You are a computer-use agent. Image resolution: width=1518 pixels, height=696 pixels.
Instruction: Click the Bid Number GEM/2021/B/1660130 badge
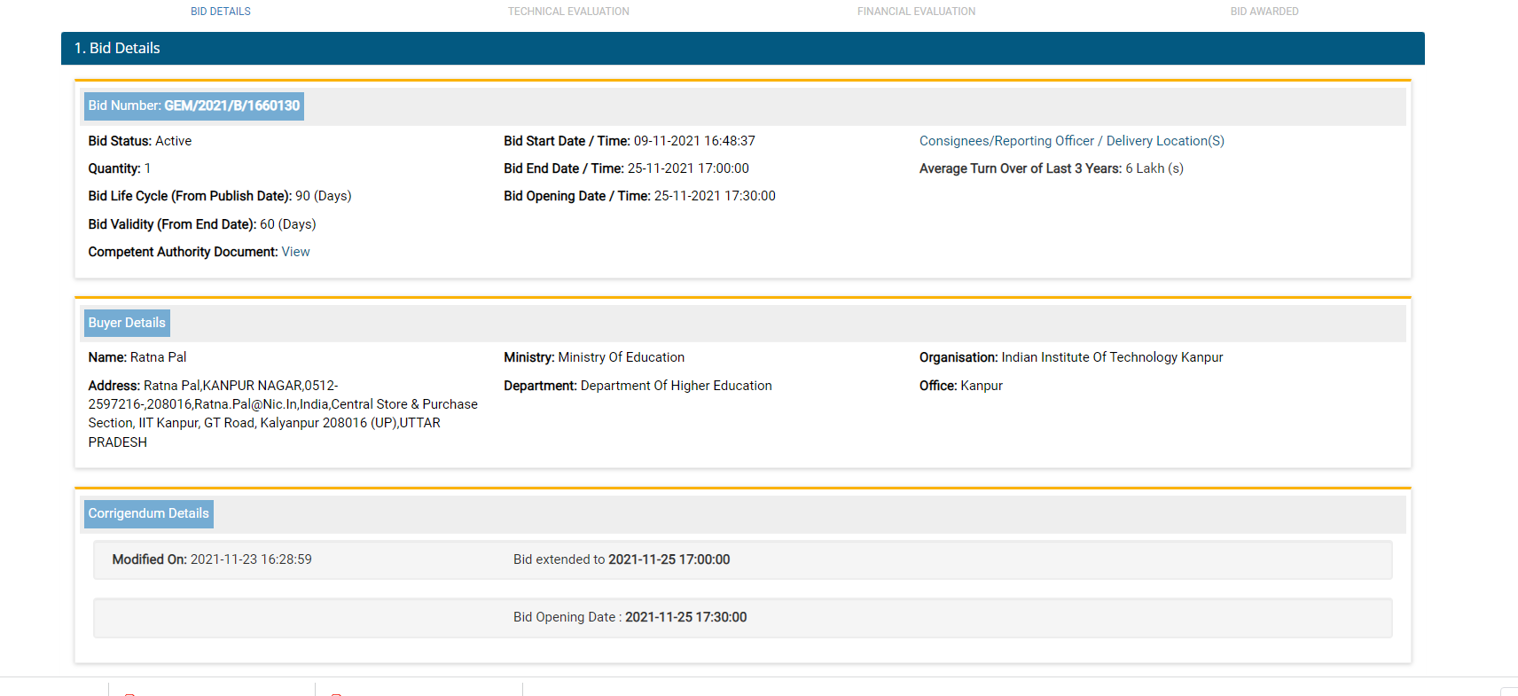194,106
